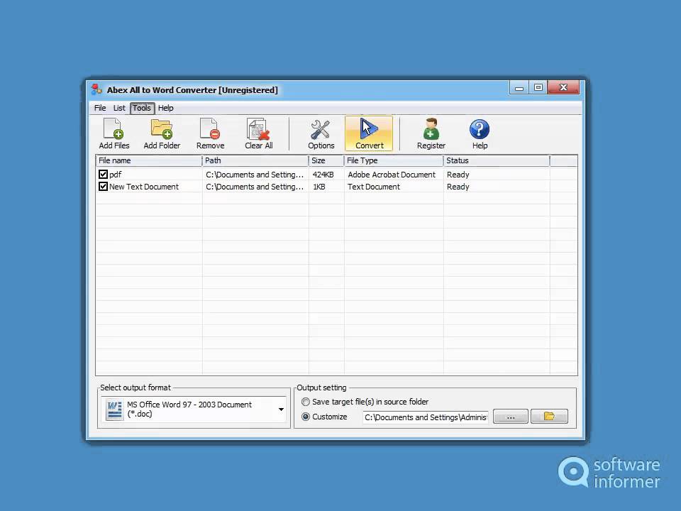Sort by the Size column header

tap(326, 160)
